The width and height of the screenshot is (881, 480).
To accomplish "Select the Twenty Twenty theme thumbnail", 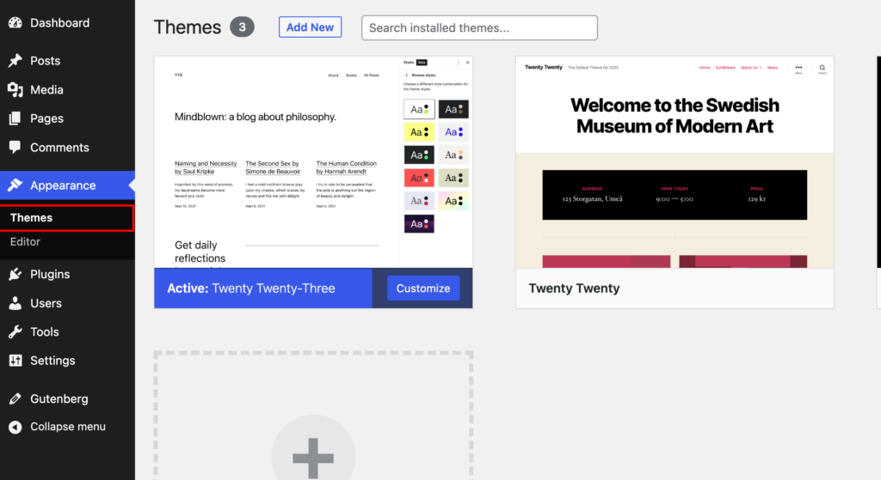I will [x=675, y=162].
